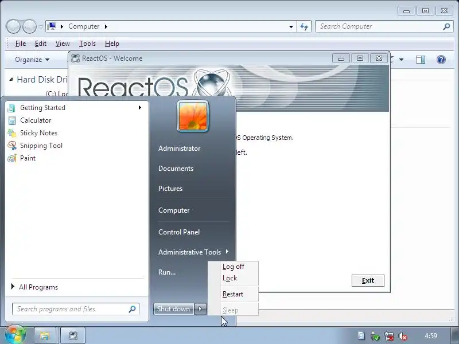Open the file explorer taskbar icon
This screenshot has width=459, height=344.
pos(45,335)
